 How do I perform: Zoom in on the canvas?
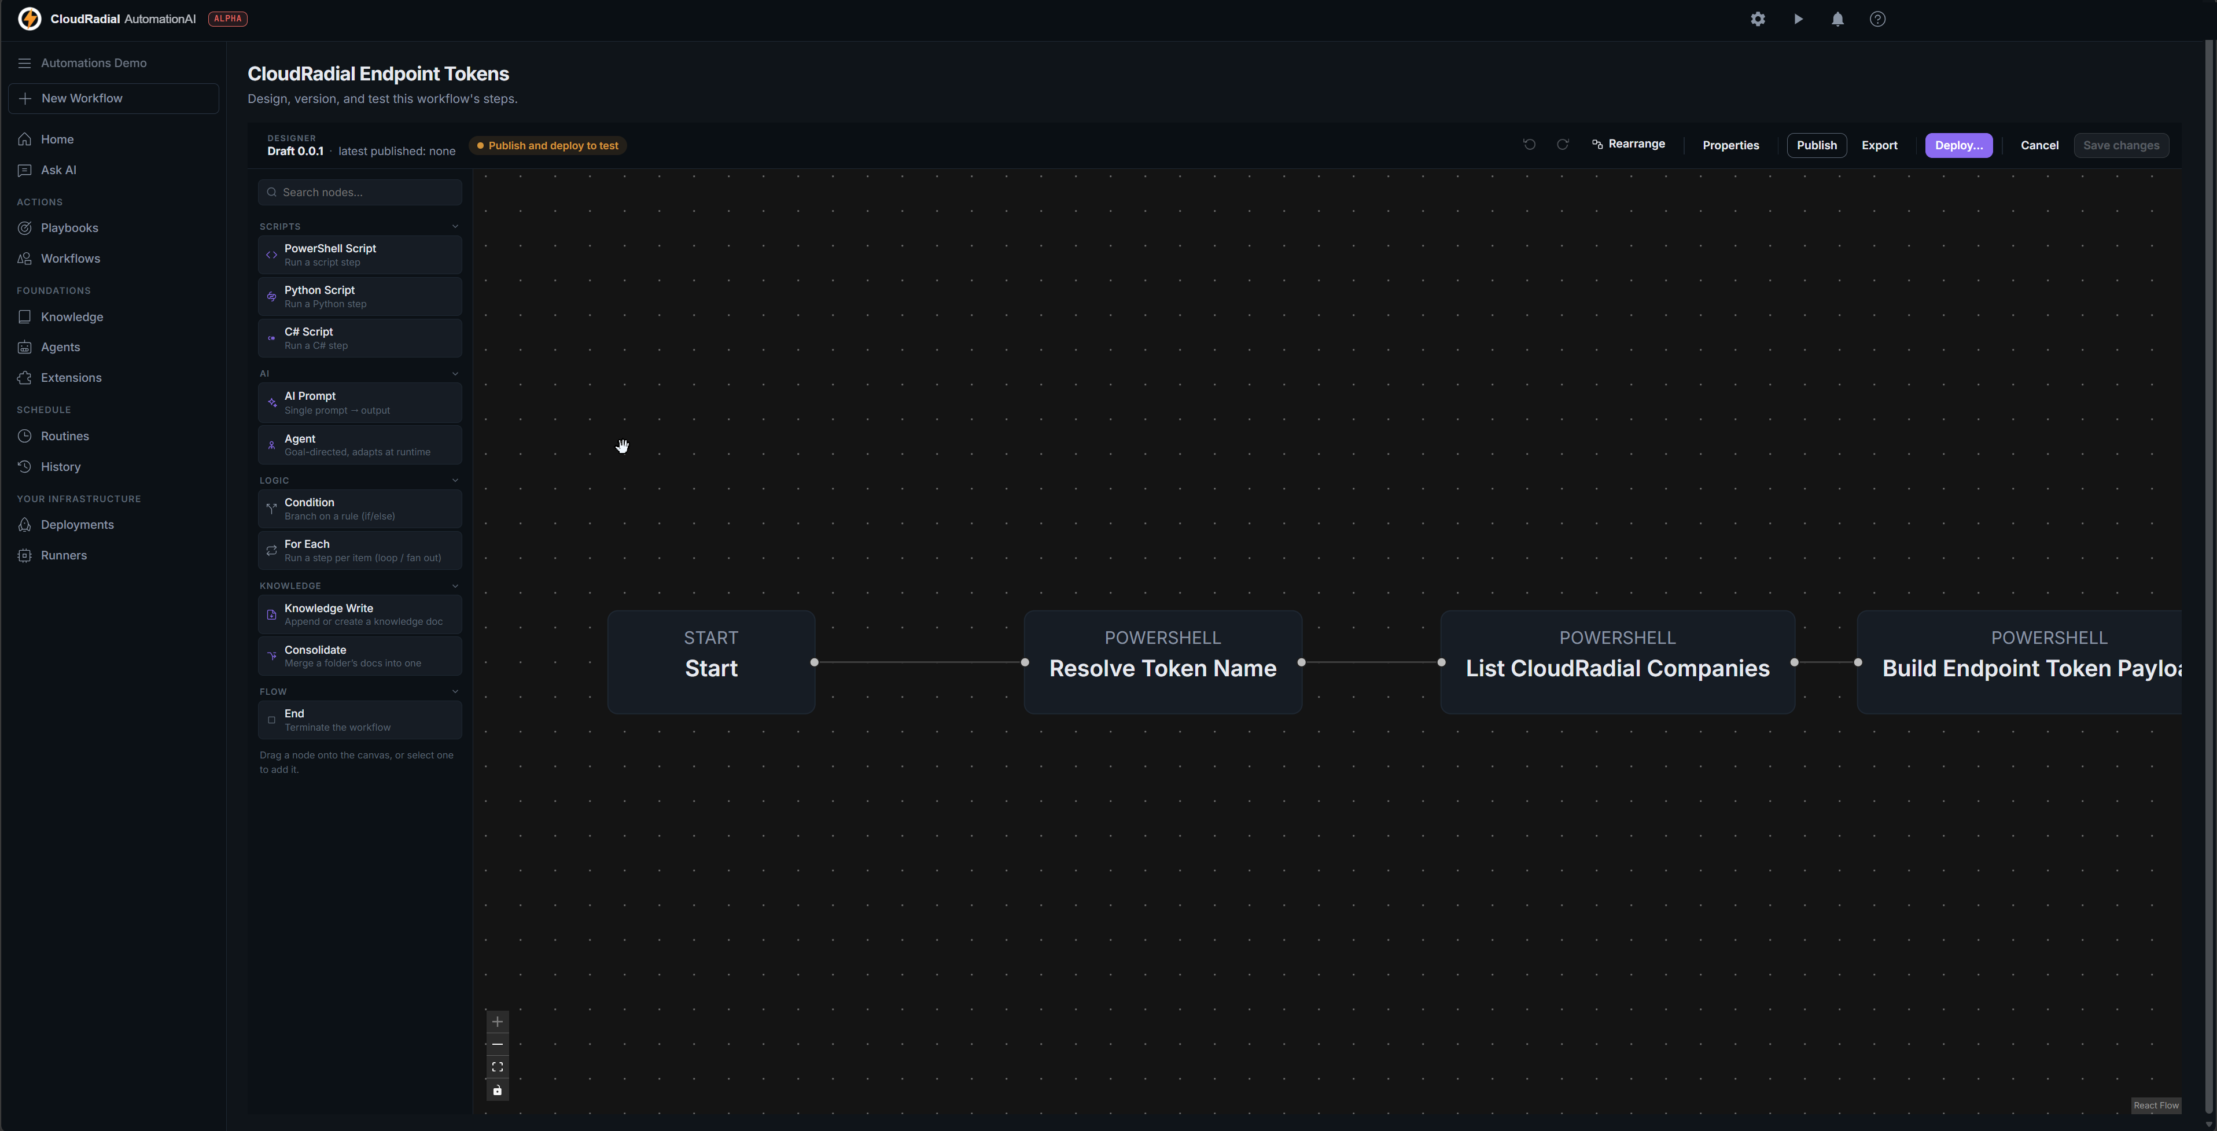pyautogui.click(x=498, y=1022)
